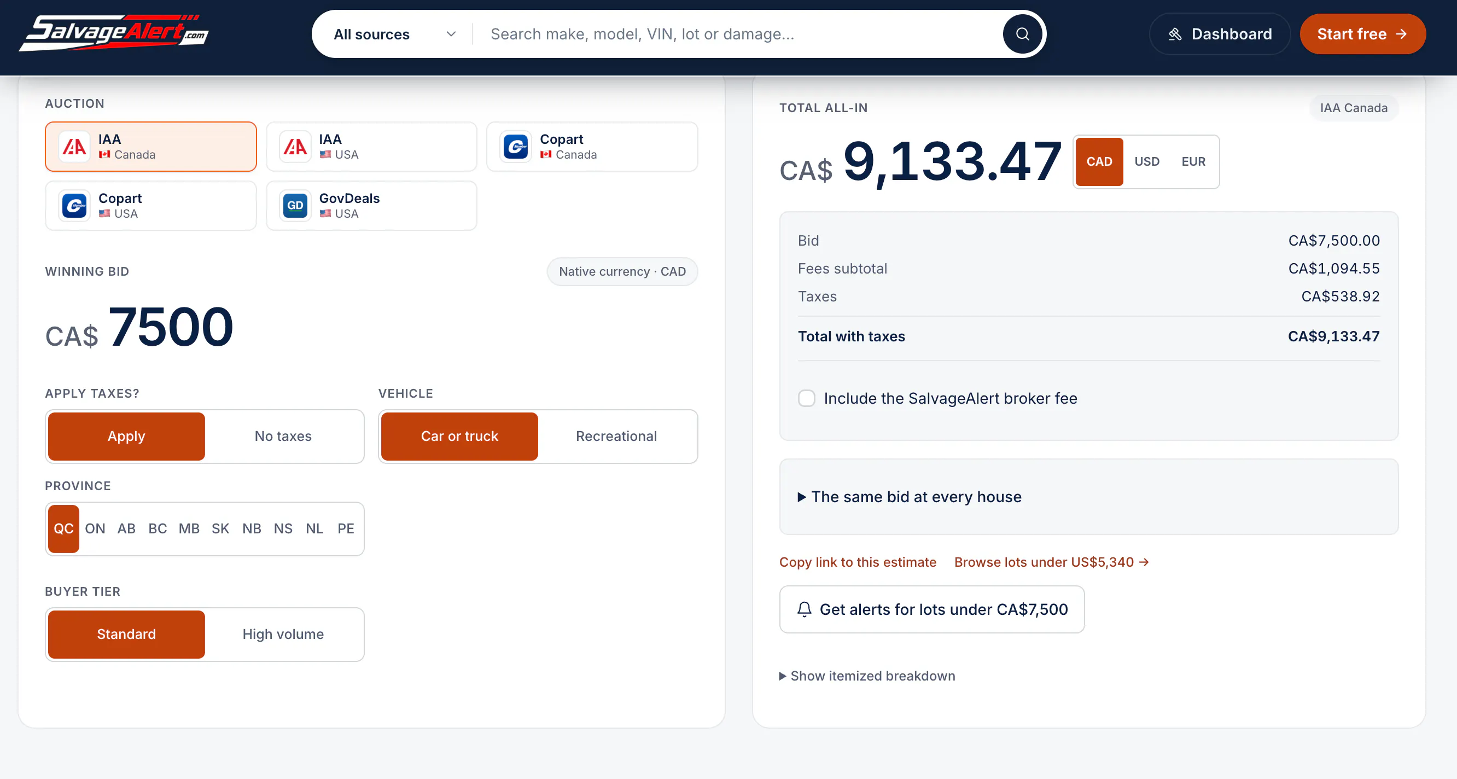Screen dimensions: 1457x779
Task: Select AB province
Action: (126, 528)
